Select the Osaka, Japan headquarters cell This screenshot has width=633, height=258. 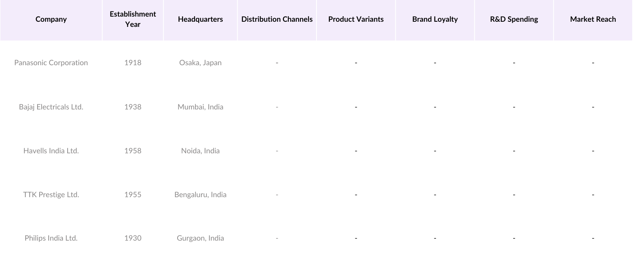(x=200, y=63)
